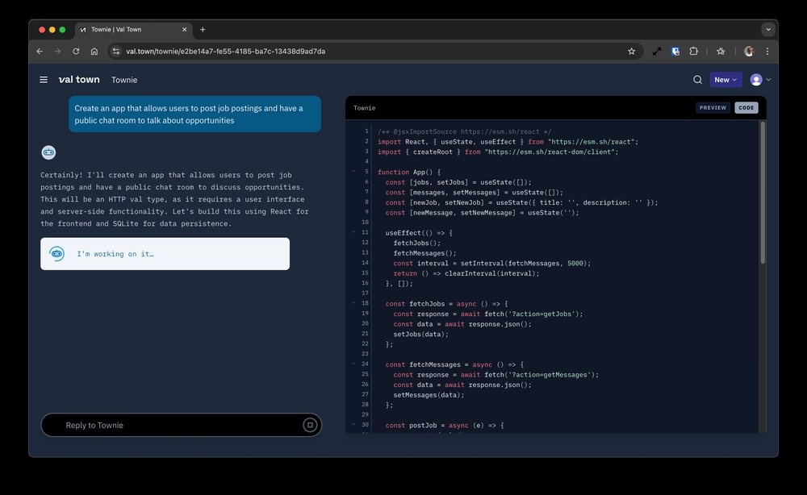Click the setMessages(data); code line
Viewport: 807px width, 495px height.
(429, 395)
